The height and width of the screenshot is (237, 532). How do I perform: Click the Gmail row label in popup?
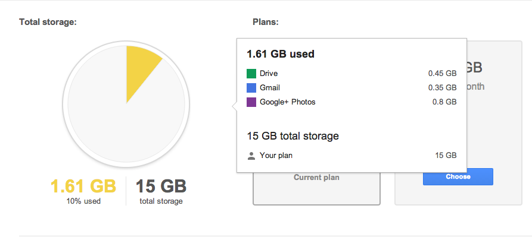point(270,88)
